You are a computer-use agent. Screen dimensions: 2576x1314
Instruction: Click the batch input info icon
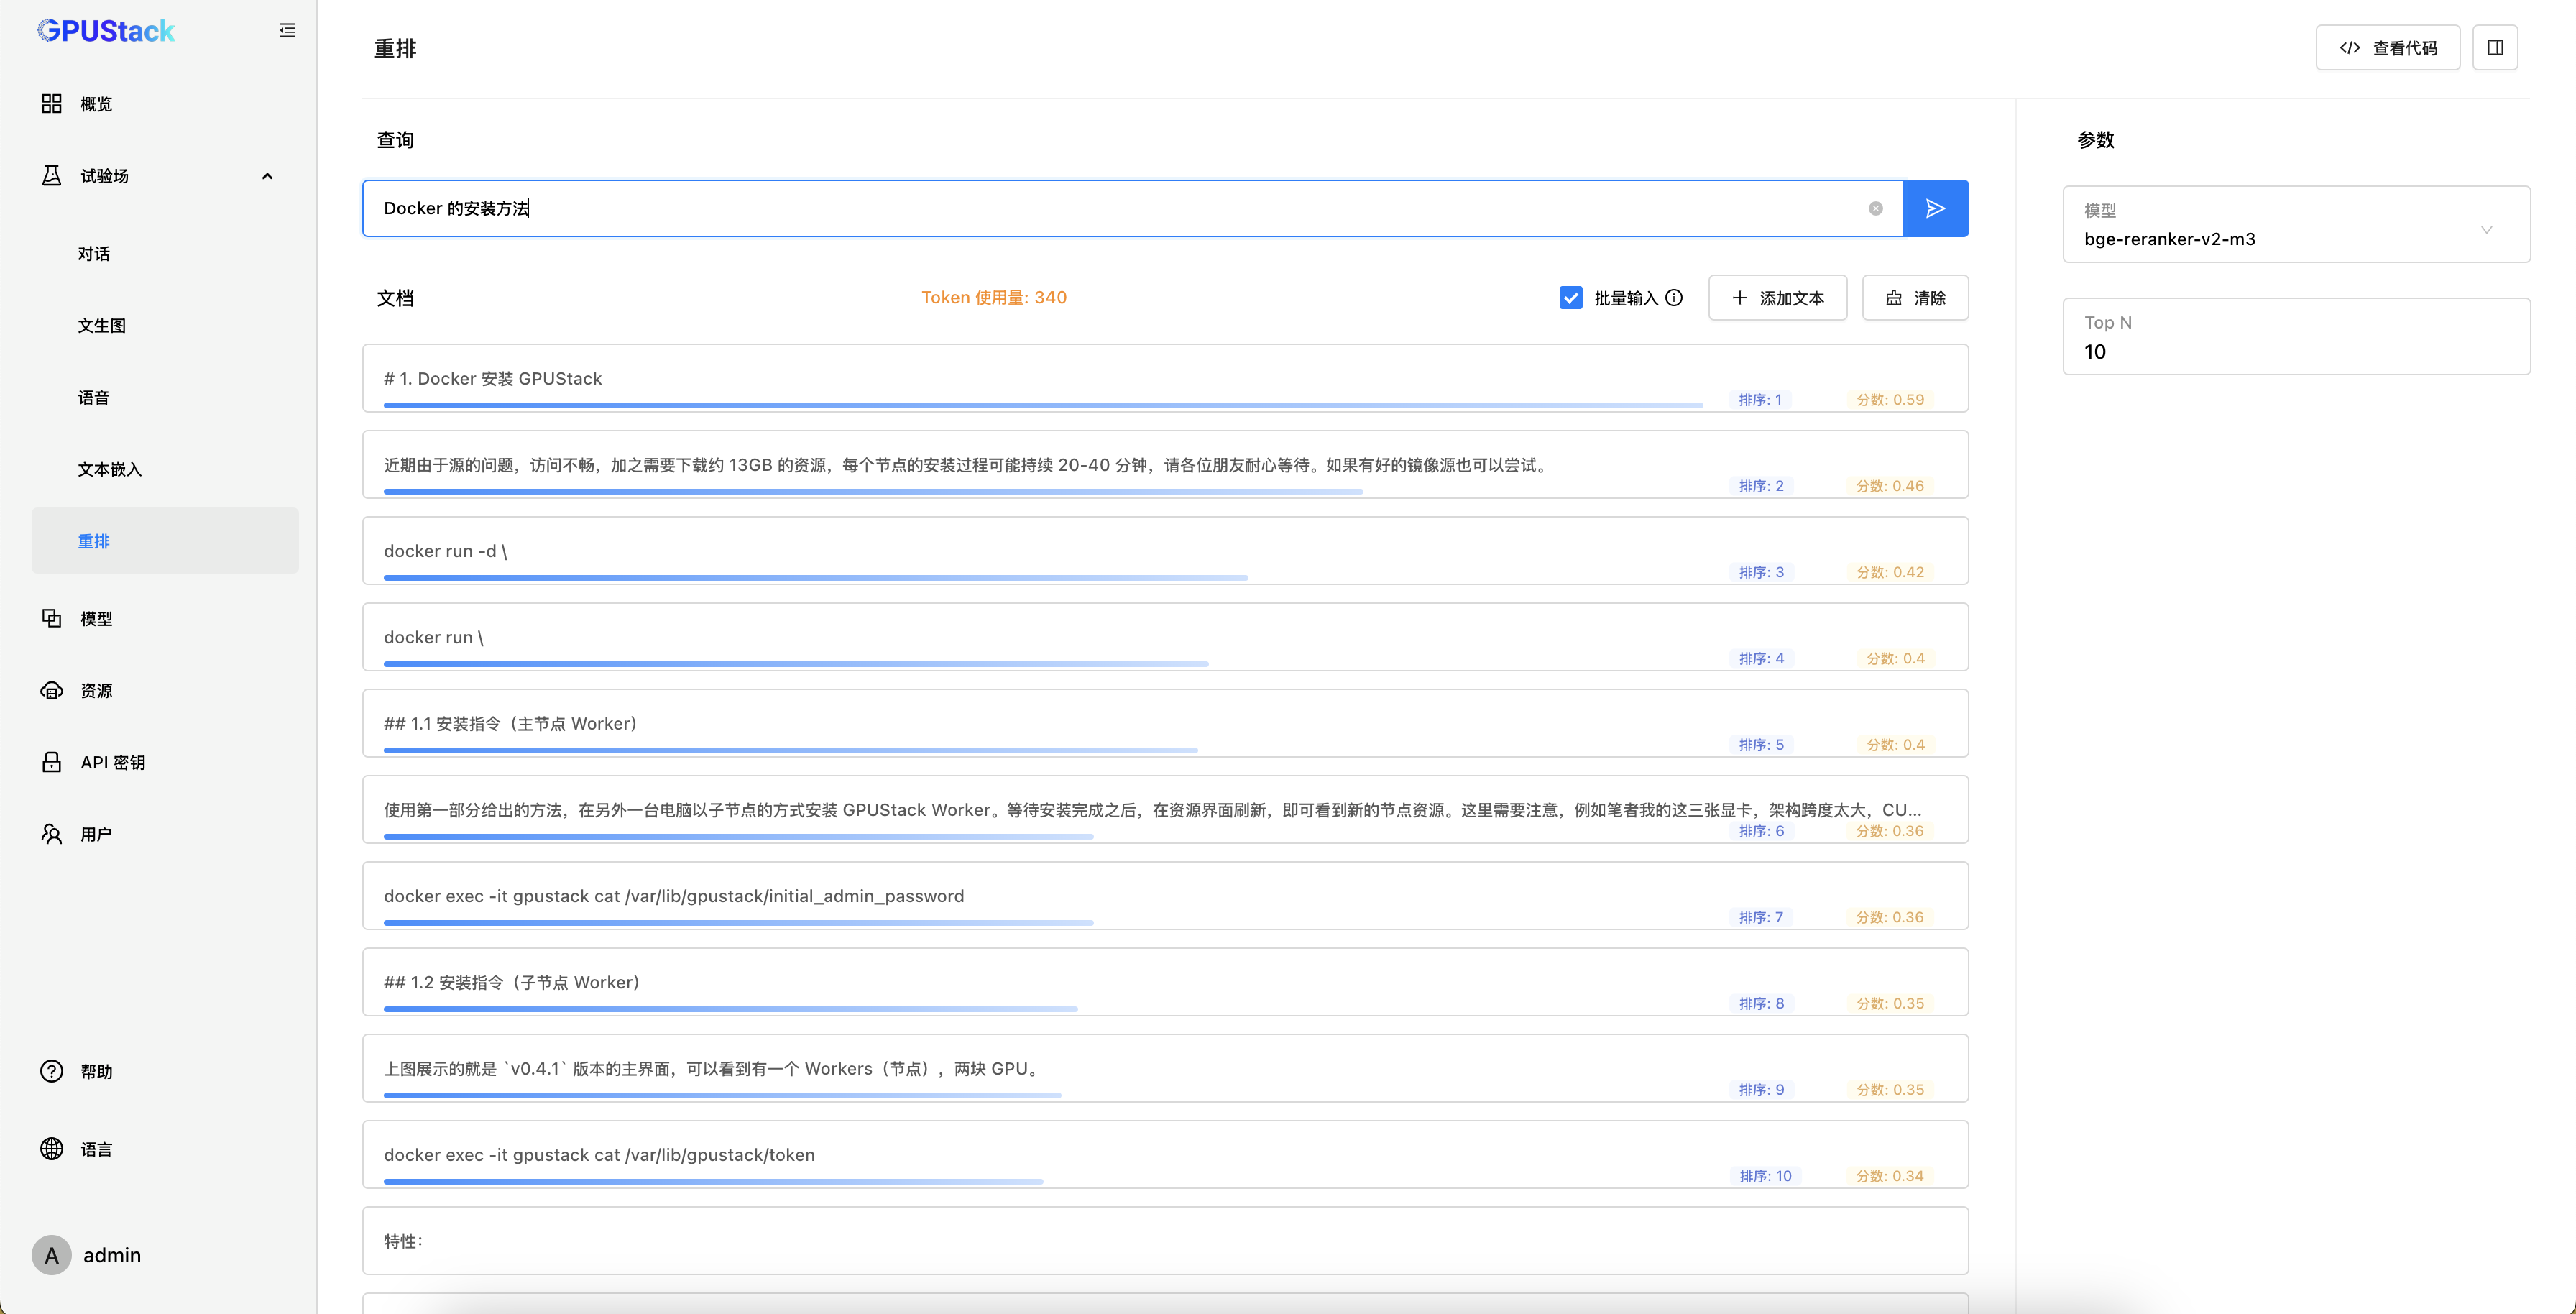(x=1674, y=298)
